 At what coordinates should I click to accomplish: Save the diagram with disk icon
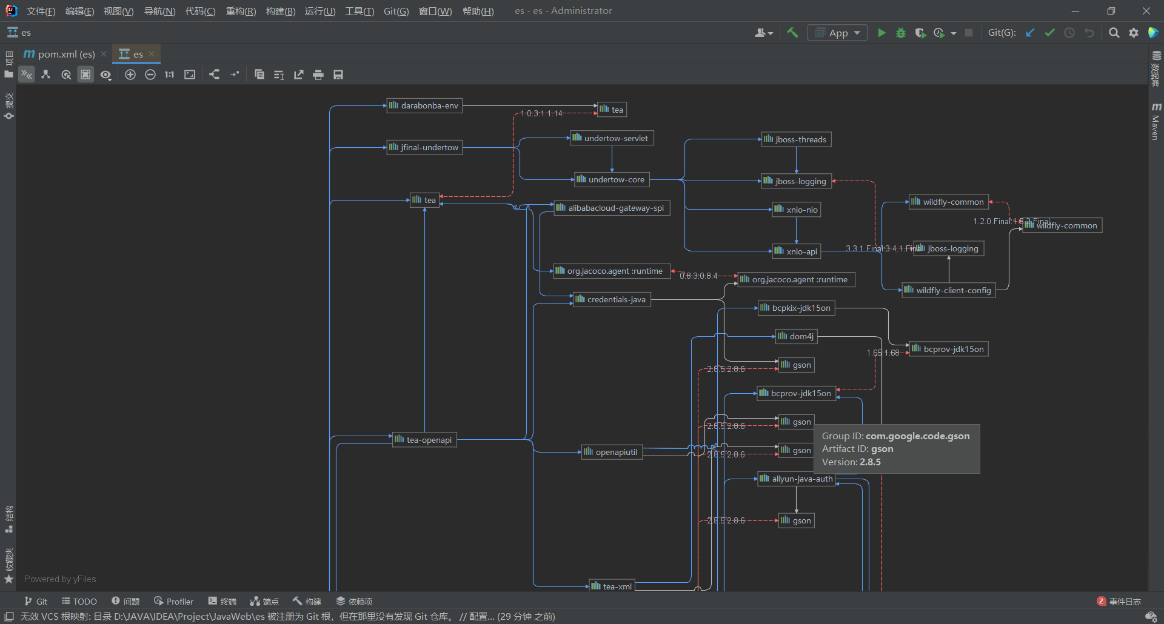click(338, 75)
